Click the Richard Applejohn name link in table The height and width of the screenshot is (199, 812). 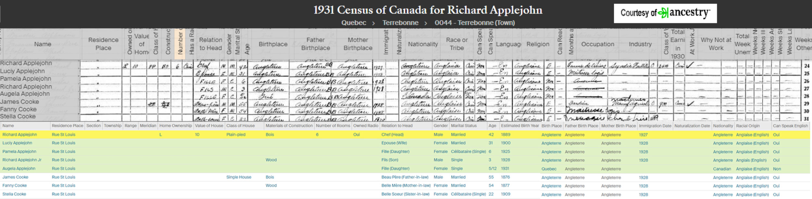point(20,135)
